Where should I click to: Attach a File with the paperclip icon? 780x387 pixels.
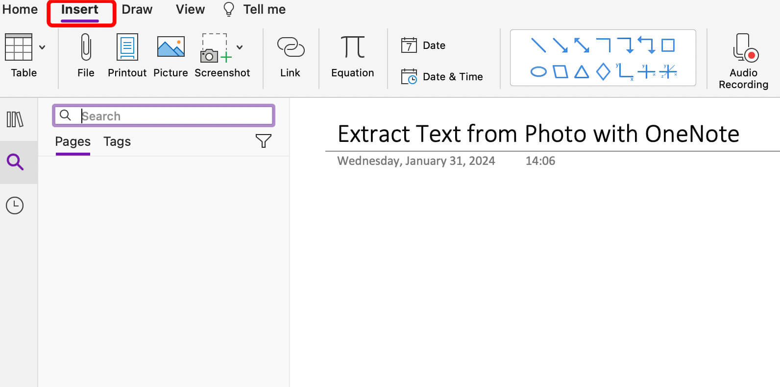[x=86, y=55]
